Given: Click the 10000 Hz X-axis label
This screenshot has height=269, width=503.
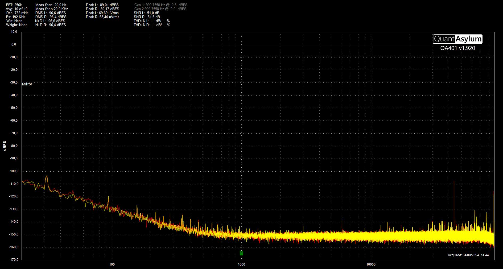Looking at the screenshot, I should pos(371,264).
